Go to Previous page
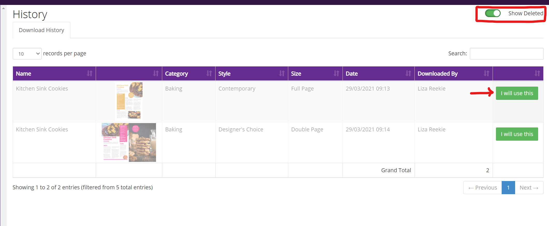 (483, 187)
